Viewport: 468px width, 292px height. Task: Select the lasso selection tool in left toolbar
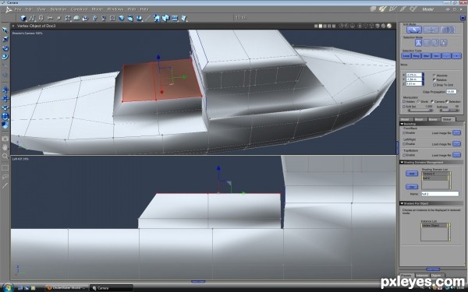click(x=5, y=177)
